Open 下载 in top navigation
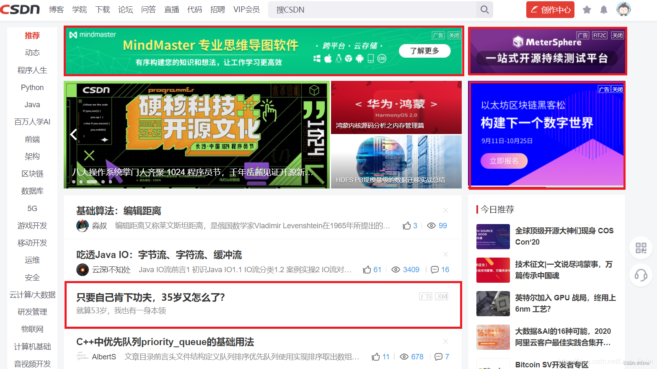Image resolution: width=657 pixels, height=369 pixels. click(103, 9)
